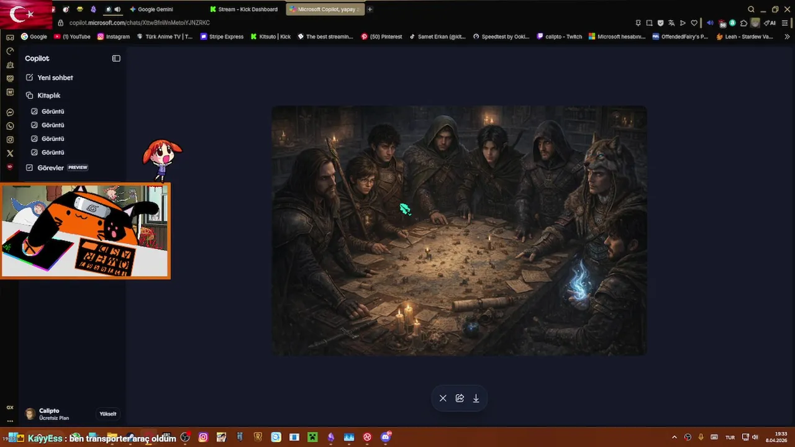The image size is (795, 447).
Task: Open the ad blocker shield icon
Action: coord(660,23)
